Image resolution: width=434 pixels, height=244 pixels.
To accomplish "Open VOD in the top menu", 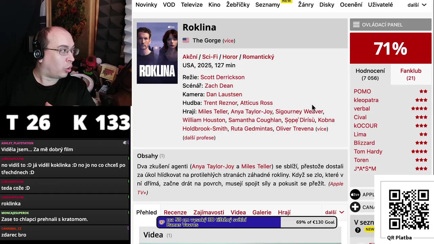I will click(169, 5).
